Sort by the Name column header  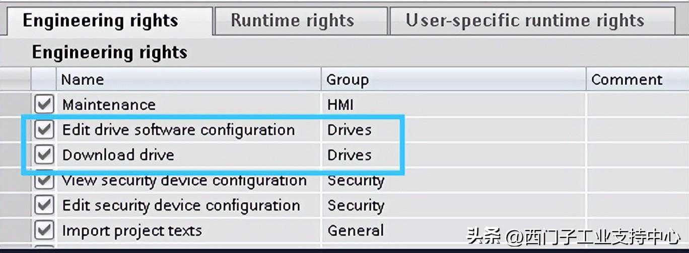click(x=83, y=80)
